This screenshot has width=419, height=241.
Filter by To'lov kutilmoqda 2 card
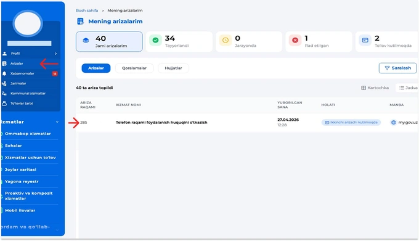pos(387,42)
